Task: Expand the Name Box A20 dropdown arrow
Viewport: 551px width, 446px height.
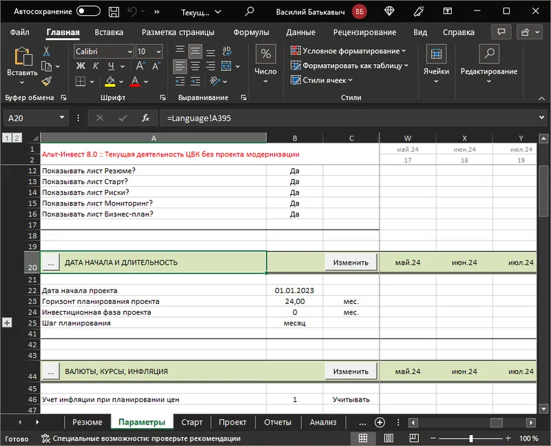Action: (62, 117)
